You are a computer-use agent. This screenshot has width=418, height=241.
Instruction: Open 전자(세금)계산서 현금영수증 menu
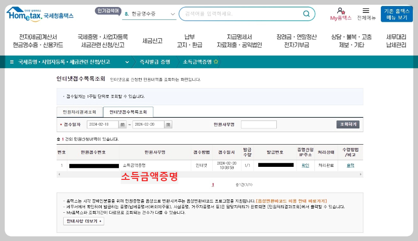(38, 41)
